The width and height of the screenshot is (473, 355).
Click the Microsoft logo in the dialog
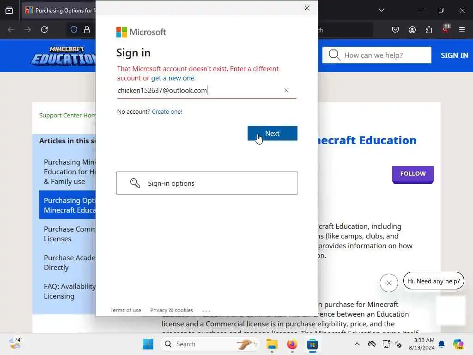[141, 32]
